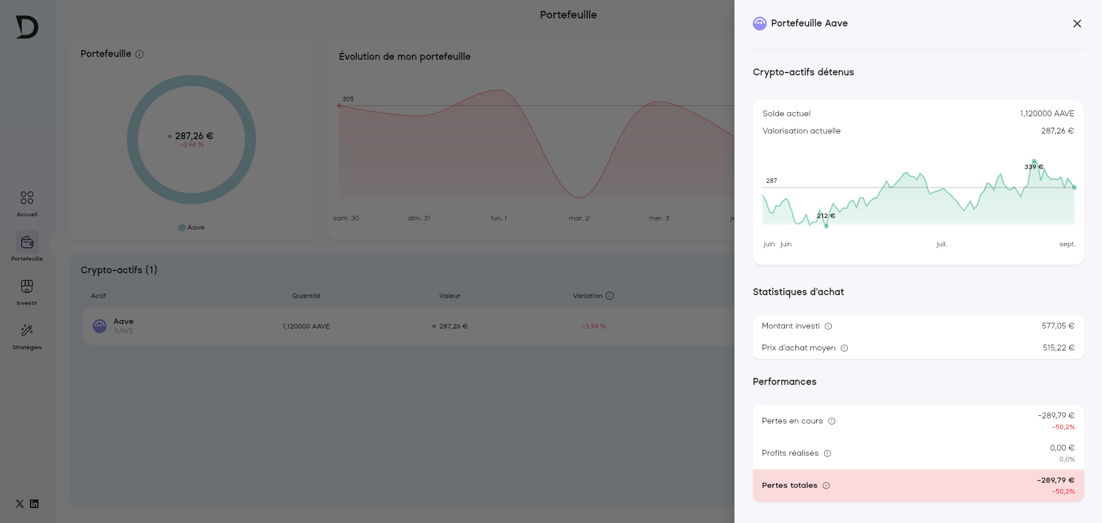Click the info icon beside Portefeuille title

pos(140,54)
